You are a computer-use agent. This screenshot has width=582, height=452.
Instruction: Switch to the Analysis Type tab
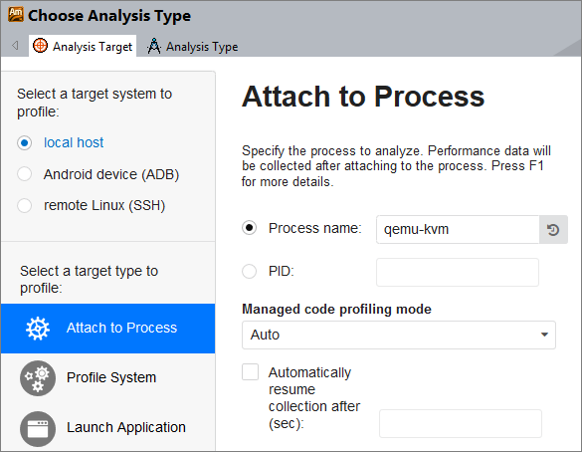point(193,47)
